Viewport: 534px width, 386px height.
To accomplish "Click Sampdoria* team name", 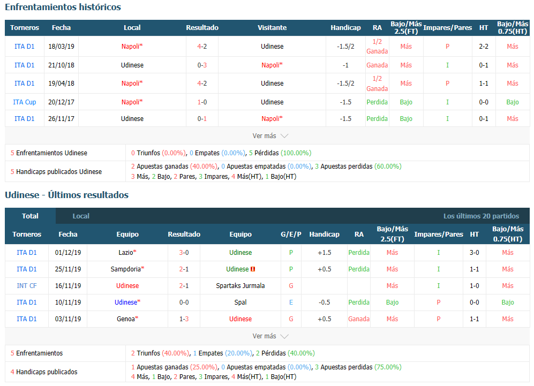I will (x=127, y=269).
